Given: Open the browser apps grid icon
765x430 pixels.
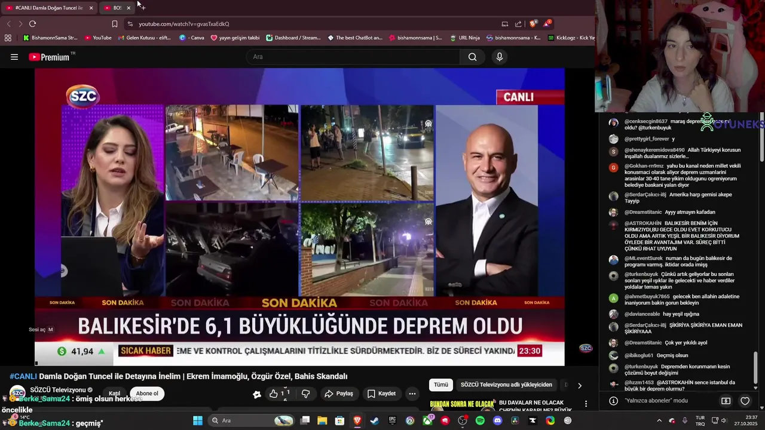Looking at the screenshot, I should 8,38.
